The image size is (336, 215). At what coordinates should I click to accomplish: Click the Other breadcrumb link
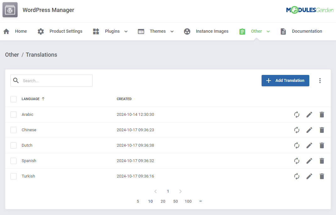[x=12, y=55]
